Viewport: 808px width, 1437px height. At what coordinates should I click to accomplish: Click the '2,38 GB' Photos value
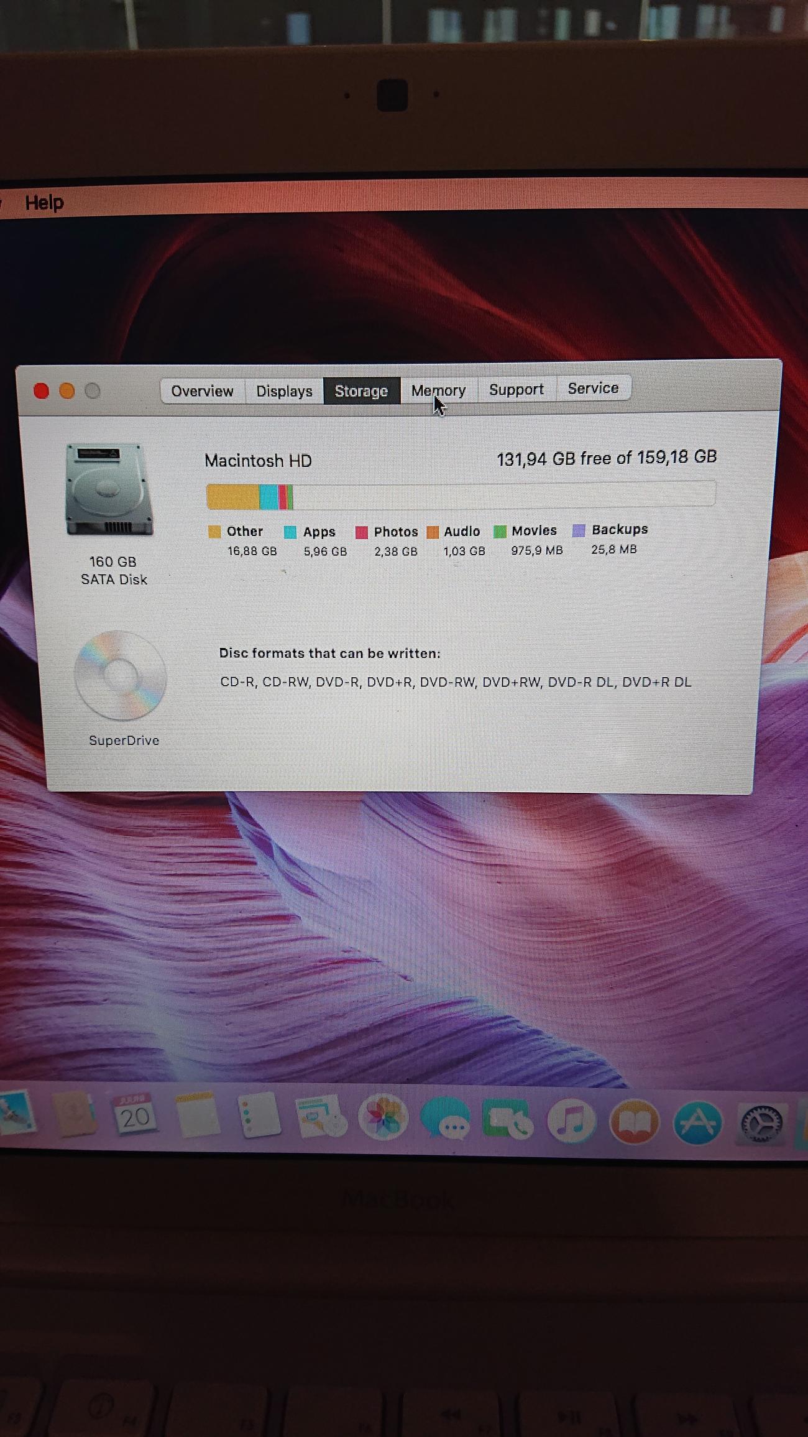(x=396, y=552)
